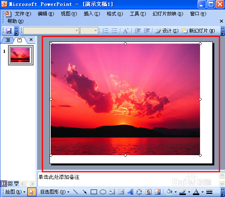Click the Save icon in toolbar
Image resolution: width=225 pixels, height=197 pixels.
9,31
